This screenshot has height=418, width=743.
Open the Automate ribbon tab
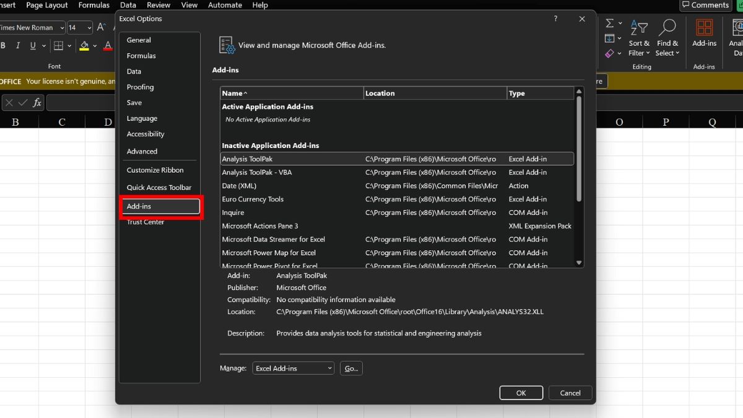coord(225,5)
